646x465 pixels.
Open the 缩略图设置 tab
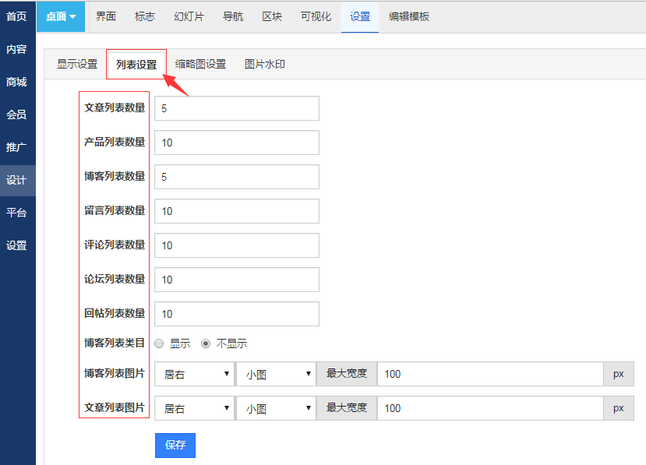point(200,65)
